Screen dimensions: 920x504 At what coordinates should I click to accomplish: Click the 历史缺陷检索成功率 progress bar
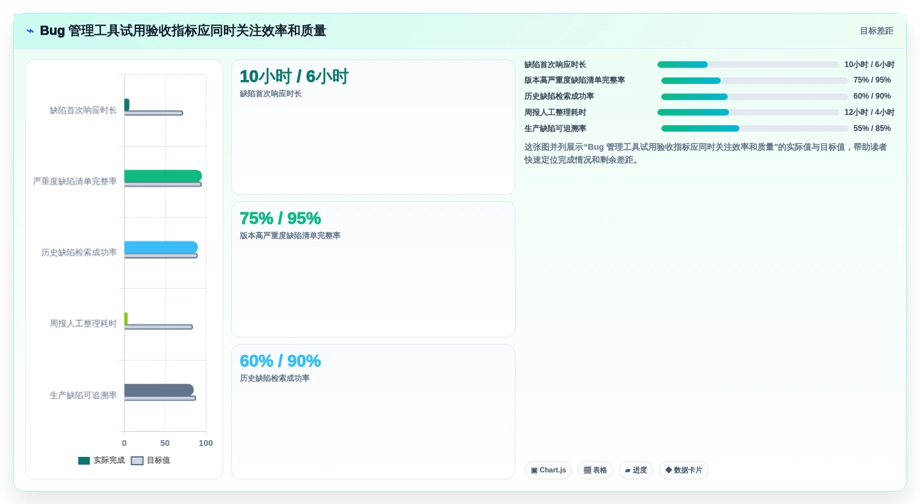(755, 97)
